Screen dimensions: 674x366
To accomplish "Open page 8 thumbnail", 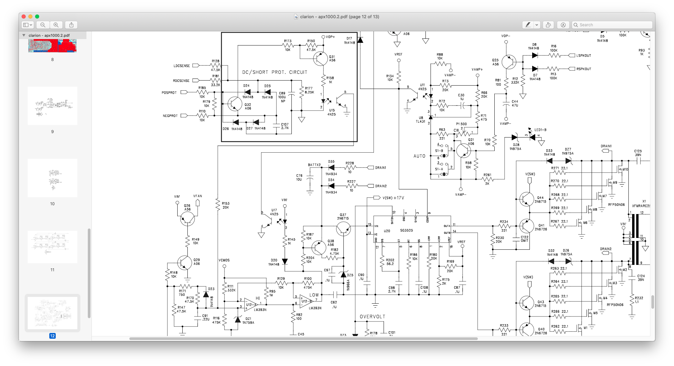I will pyautogui.click(x=52, y=45).
